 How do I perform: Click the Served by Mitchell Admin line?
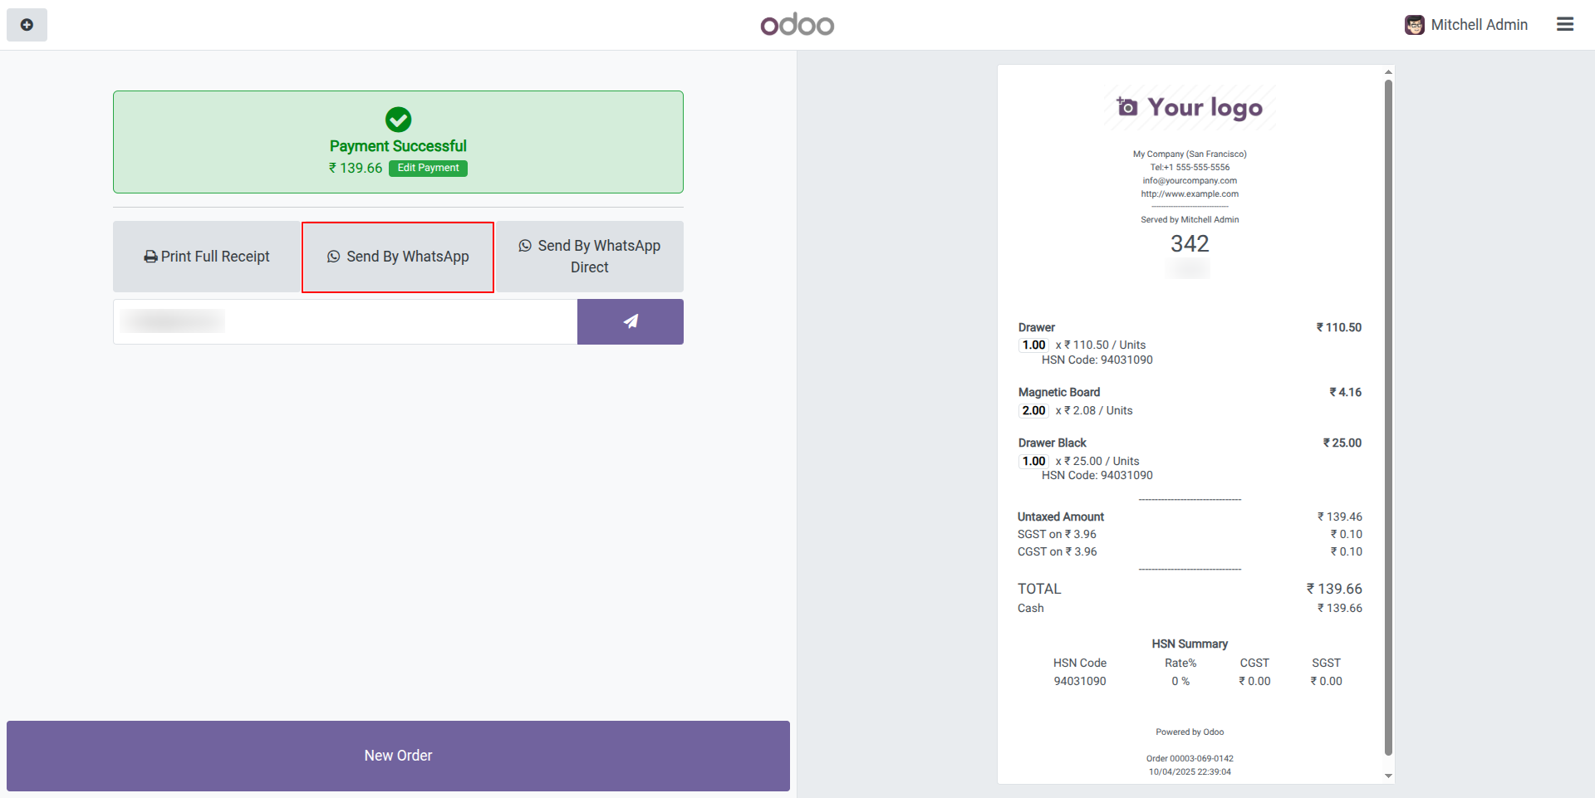coord(1190,219)
